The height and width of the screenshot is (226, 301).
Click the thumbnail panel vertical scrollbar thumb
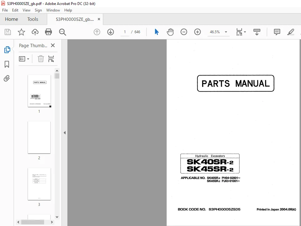coord(57,76)
